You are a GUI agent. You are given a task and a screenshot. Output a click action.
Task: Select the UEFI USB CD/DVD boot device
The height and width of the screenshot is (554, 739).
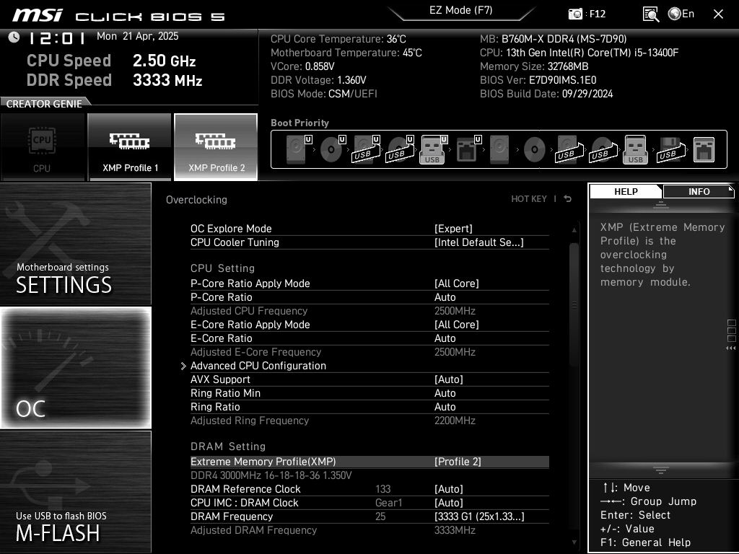[x=400, y=149]
